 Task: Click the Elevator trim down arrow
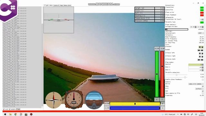200,47
